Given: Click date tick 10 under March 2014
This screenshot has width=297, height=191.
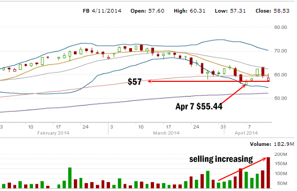Looking at the screenshot, I should (x=141, y=126).
